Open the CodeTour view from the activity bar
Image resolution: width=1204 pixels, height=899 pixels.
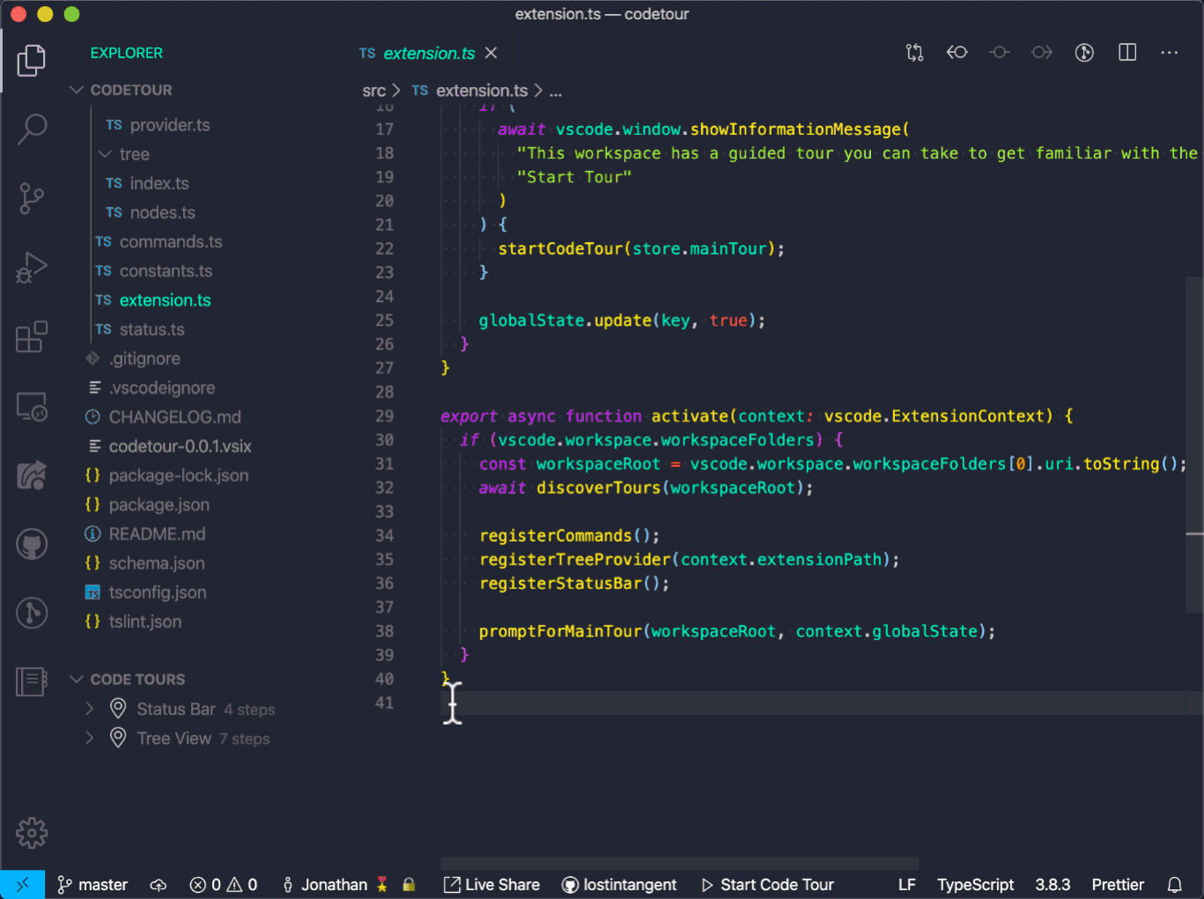(x=33, y=679)
